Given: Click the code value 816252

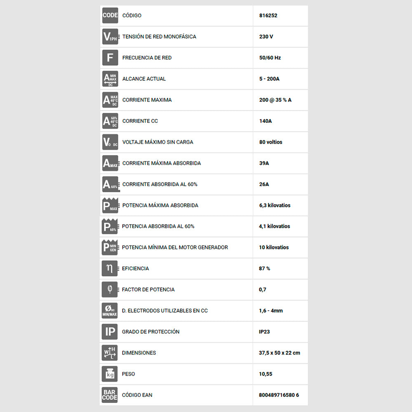Looking at the screenshot, I should 268,16.
